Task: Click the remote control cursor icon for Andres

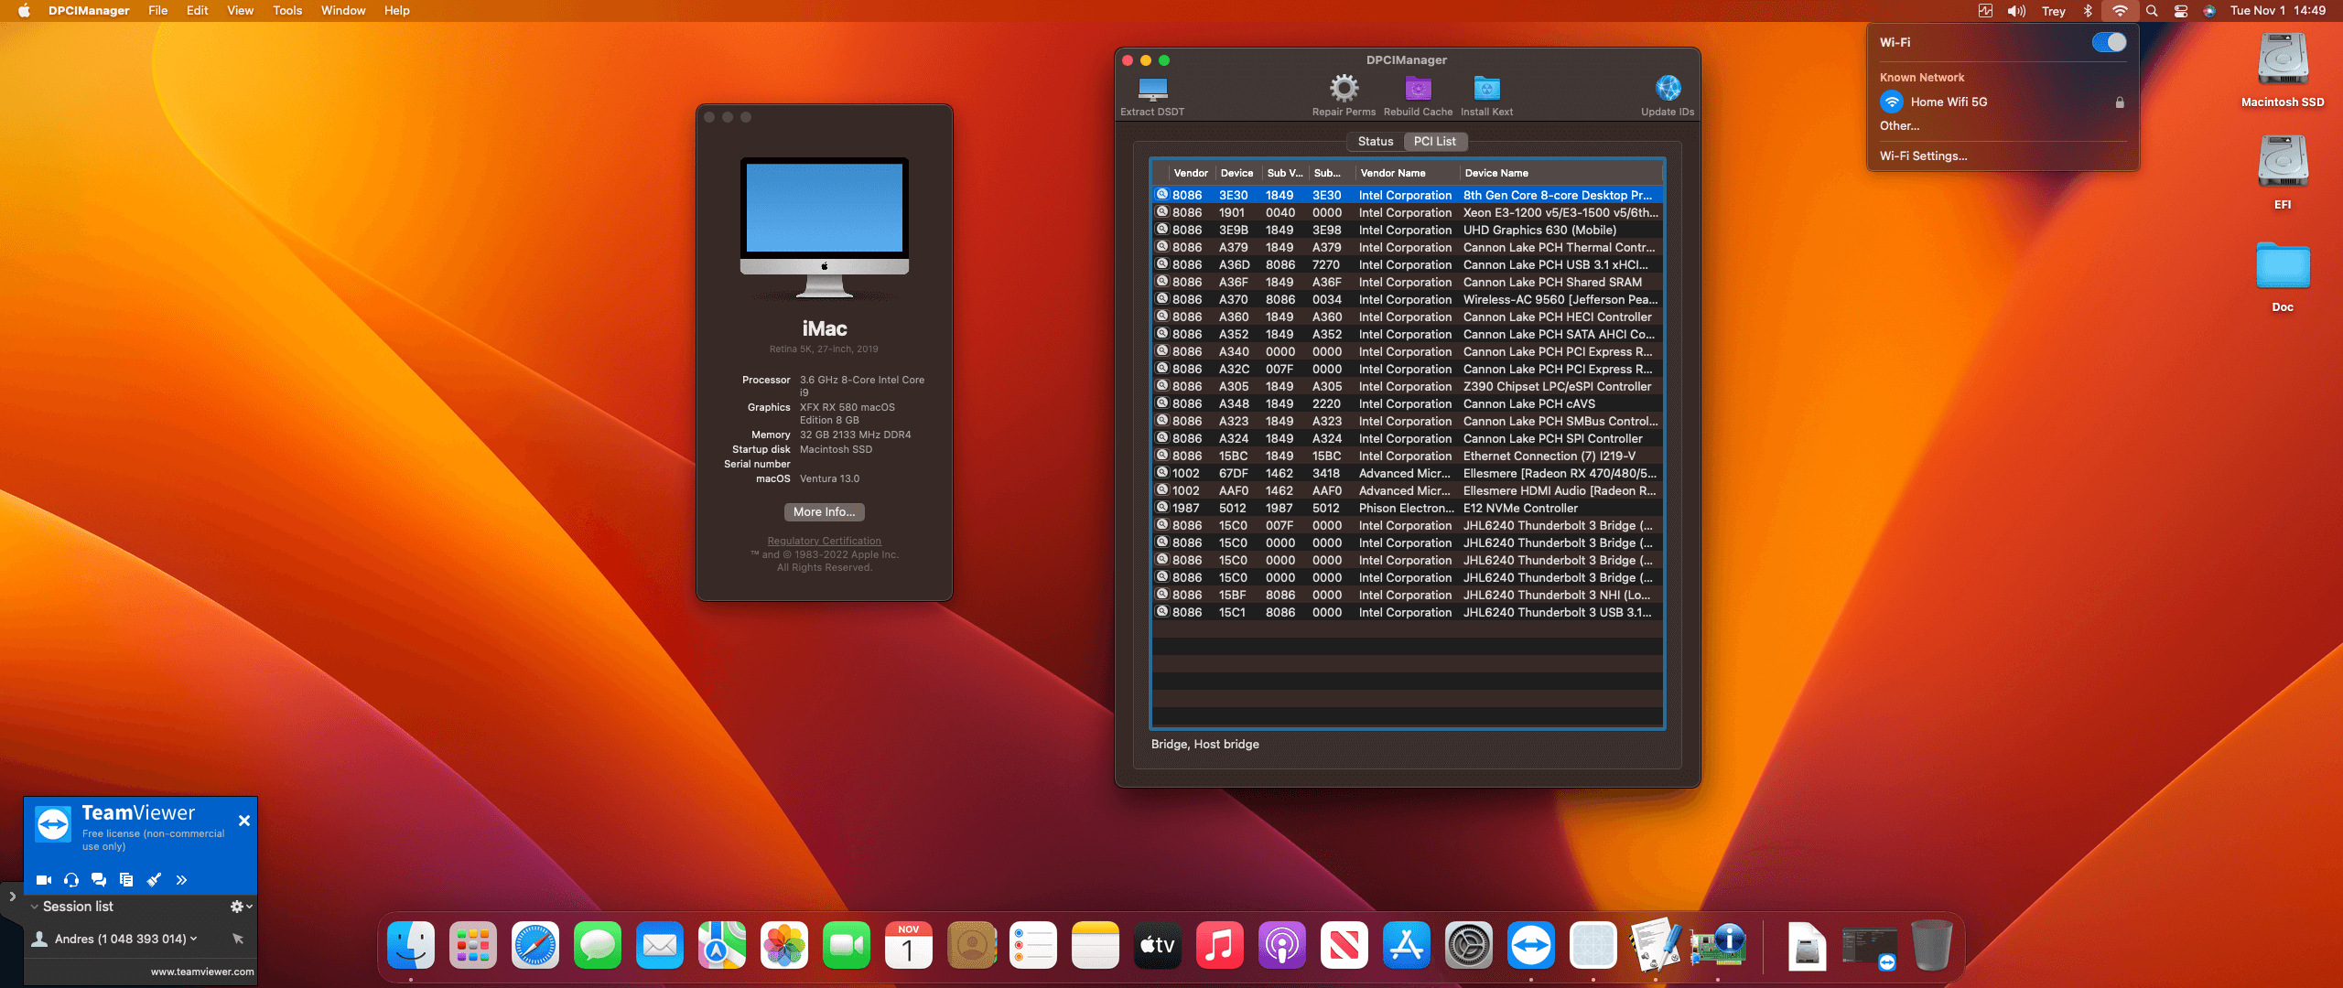Action: click(238, 939)
